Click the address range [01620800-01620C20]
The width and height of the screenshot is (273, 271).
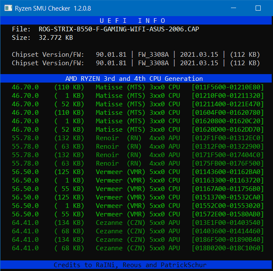[x=228, y=121]
